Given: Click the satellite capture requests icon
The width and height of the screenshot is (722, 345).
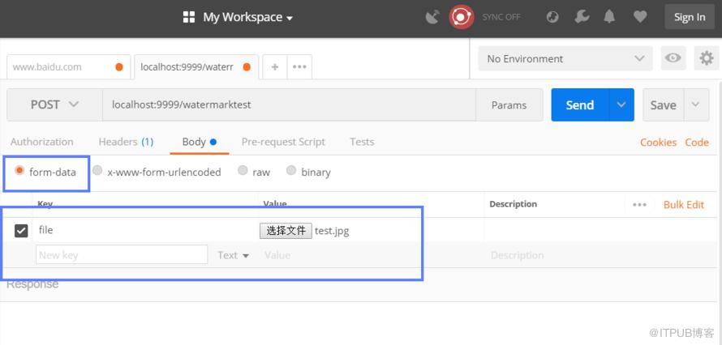Looking at the screenshot, I should (432, 17).
